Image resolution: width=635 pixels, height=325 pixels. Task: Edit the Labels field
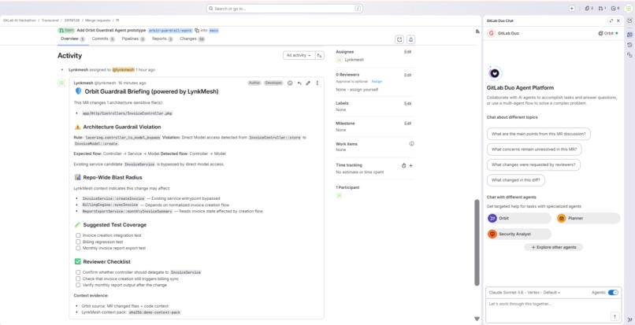[x=408, y=104]
